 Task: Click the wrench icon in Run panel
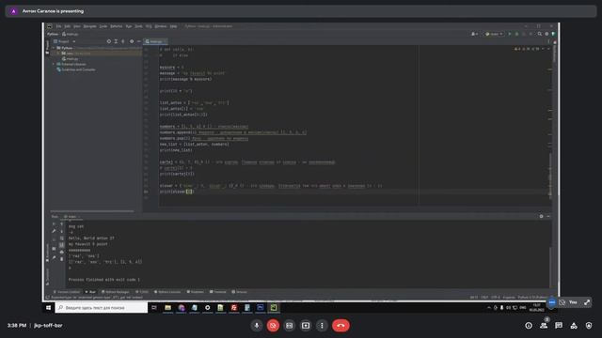tap(54, 231)
